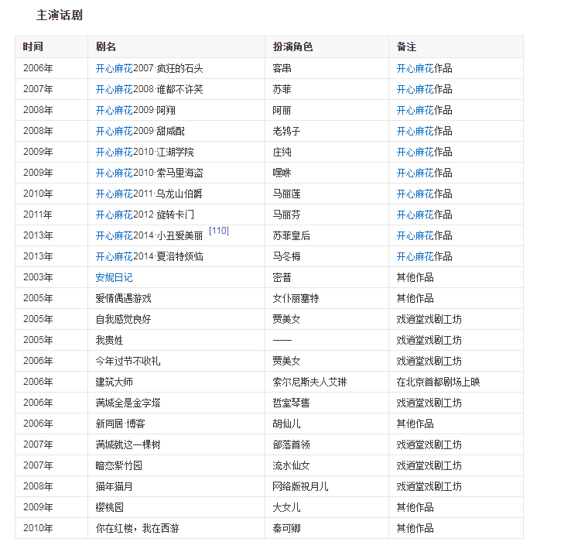Click the [110] citation superscript
Viewport: 571px width, 549px height.
(219, 231)
